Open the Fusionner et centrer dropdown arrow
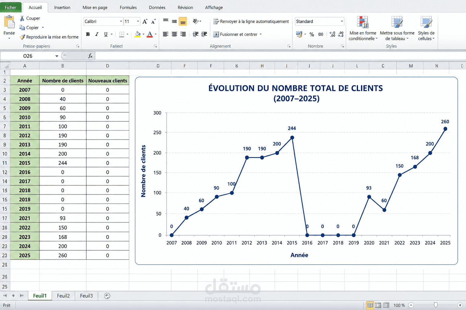 click(261, 34)
